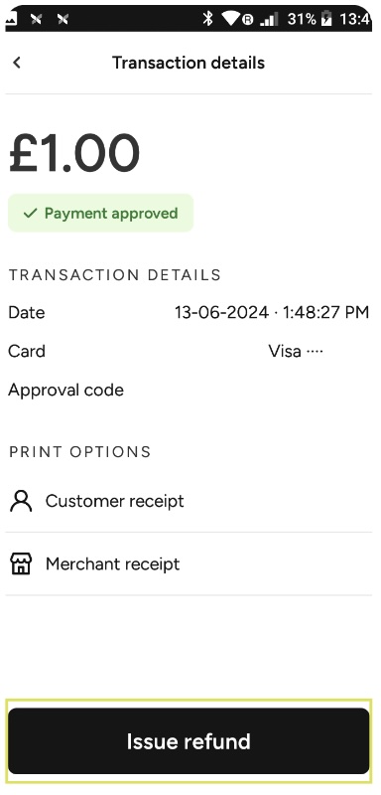Tap the Wi-Fi signal icon

[231, 19]
